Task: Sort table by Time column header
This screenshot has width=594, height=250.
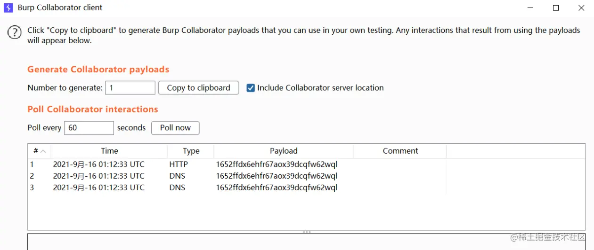Action: (x=109, y=151)
